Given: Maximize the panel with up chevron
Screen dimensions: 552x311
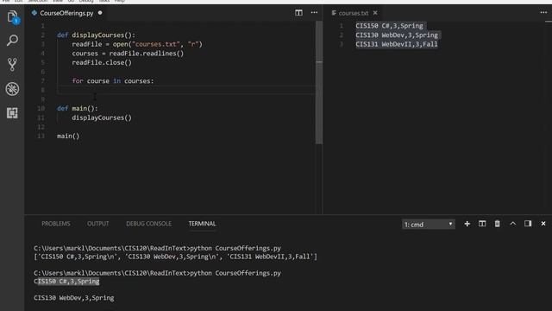Looking at the screenshot, I should (x=513, y=224).
